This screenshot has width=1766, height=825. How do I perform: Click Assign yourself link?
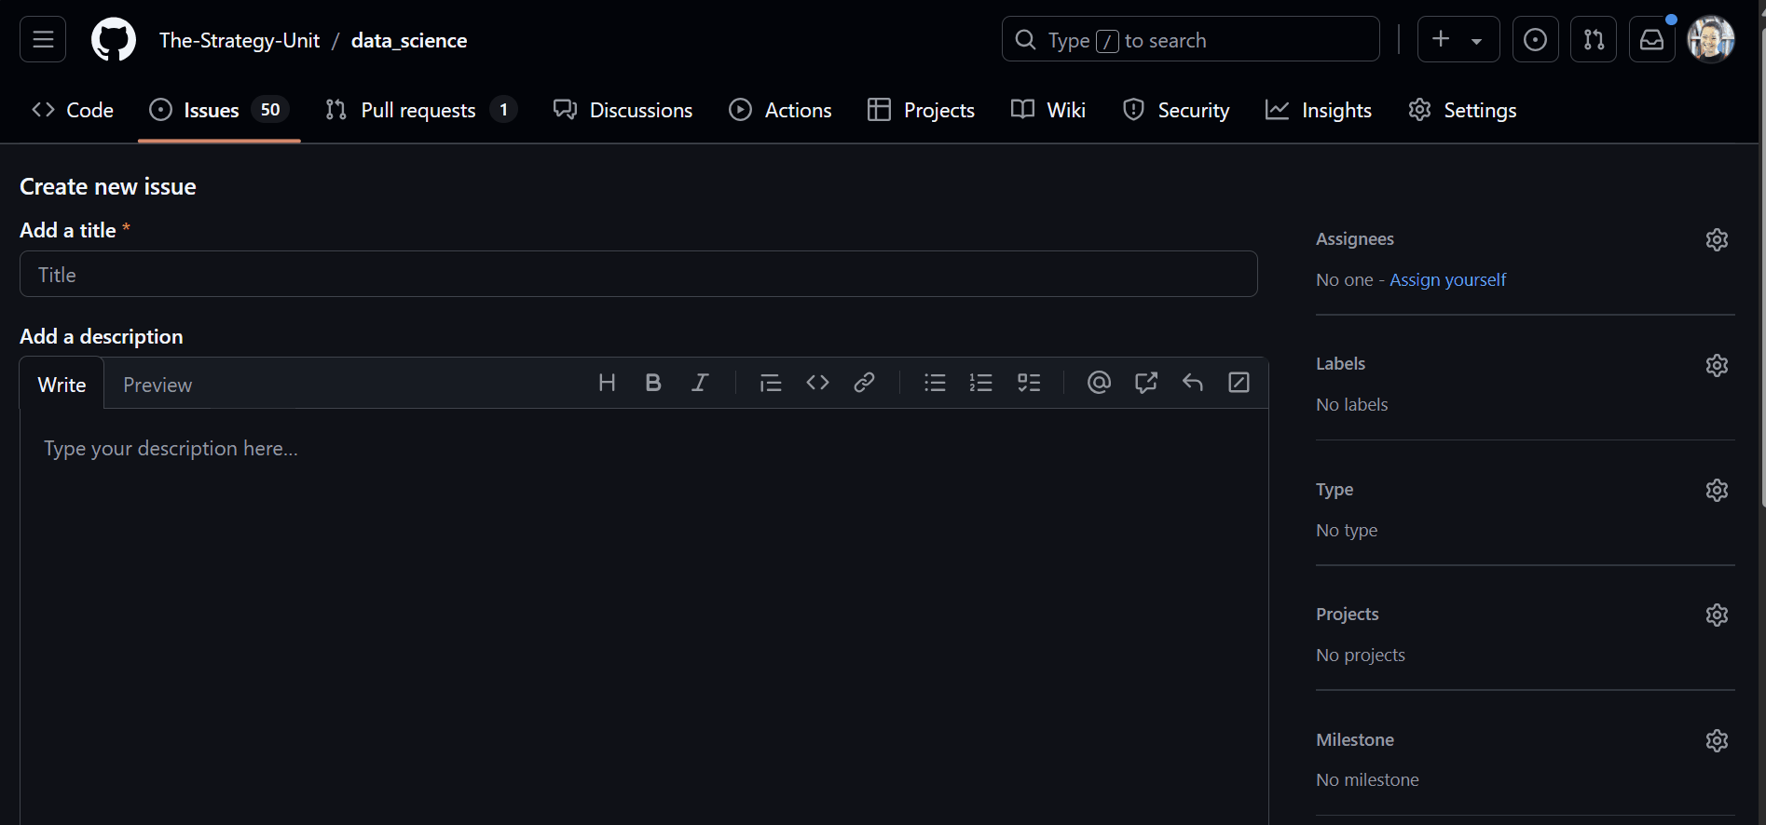tap(1447, 279)
